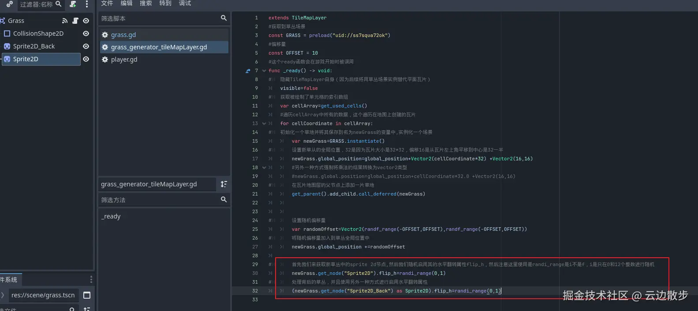698x311 pixels.
Task: Click the Grass node type icon
Action: [2, 21]
